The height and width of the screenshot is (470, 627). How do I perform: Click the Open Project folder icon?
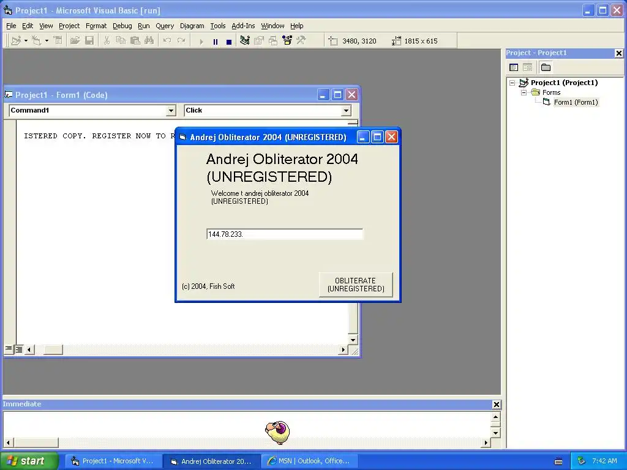click(75, 41)
